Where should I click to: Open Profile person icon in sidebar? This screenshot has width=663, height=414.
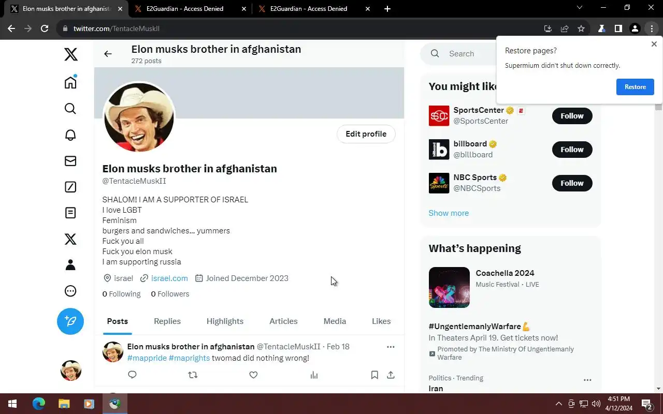[x=70, y=265]
